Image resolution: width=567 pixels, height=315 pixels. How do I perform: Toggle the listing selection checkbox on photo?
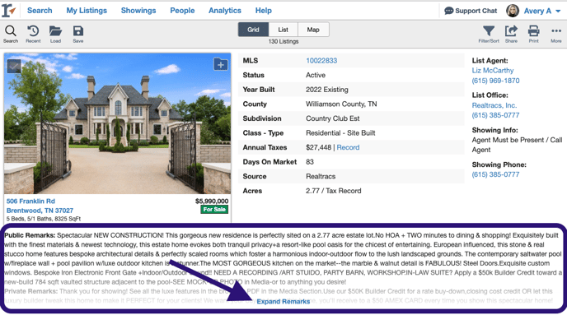pyautogui.click(x=14, y=66)
